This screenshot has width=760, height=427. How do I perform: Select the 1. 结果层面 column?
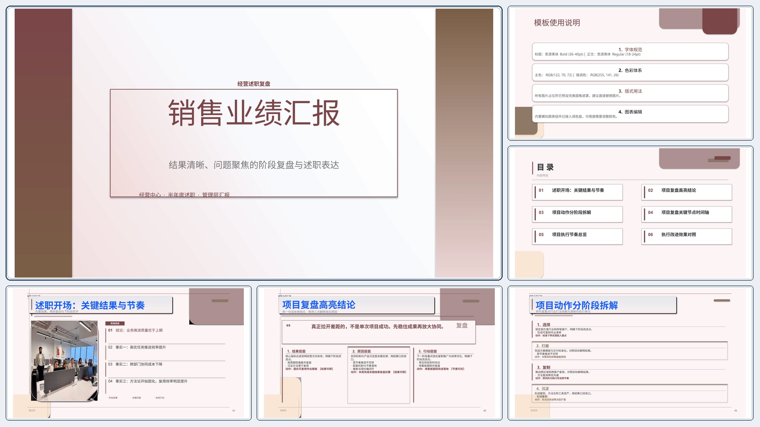(313, 375)
